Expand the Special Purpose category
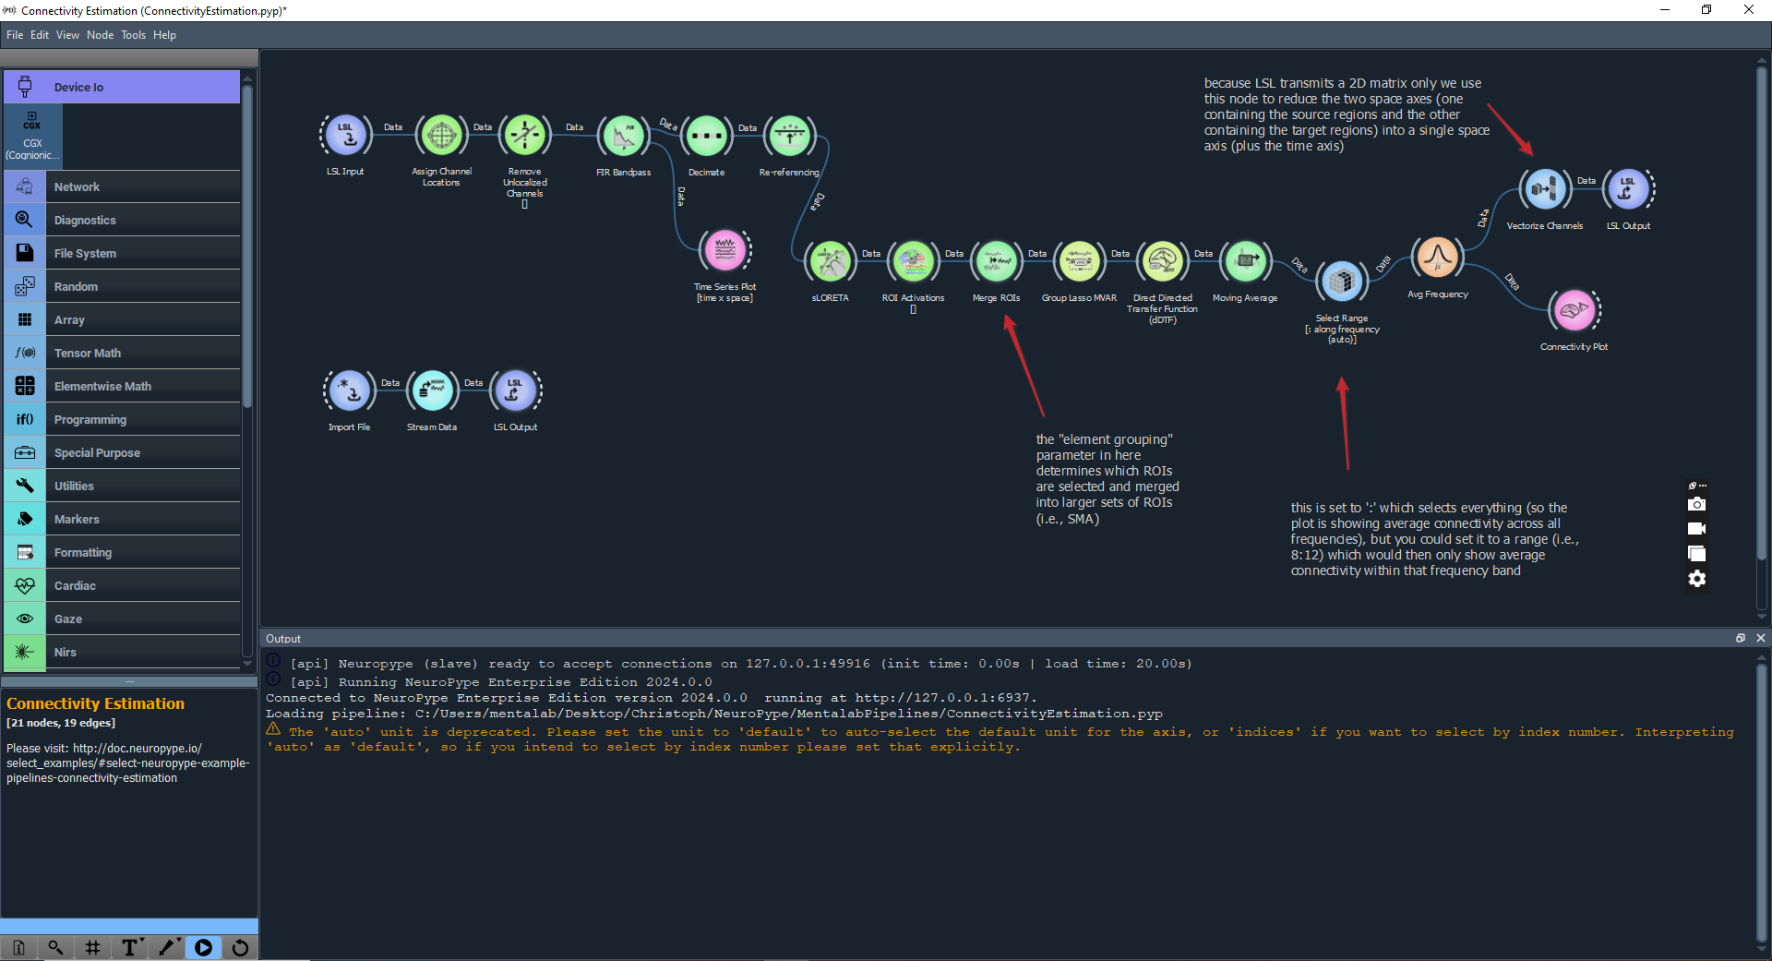Screen dimensions: 1772x961 [x=122, y=452]
